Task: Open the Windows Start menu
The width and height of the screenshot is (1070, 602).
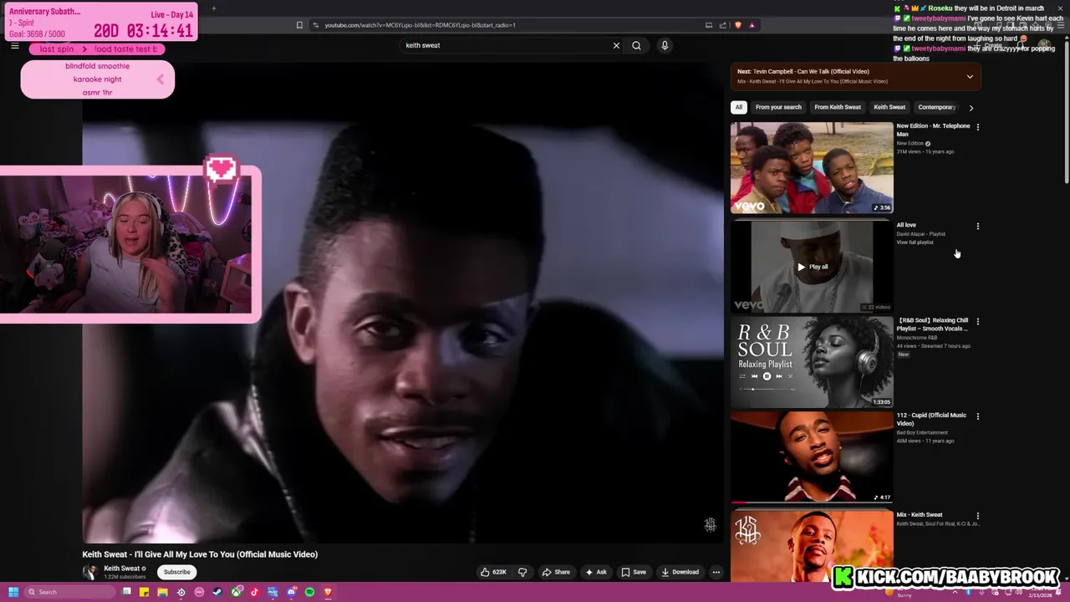Action: (x=13, y=592)
